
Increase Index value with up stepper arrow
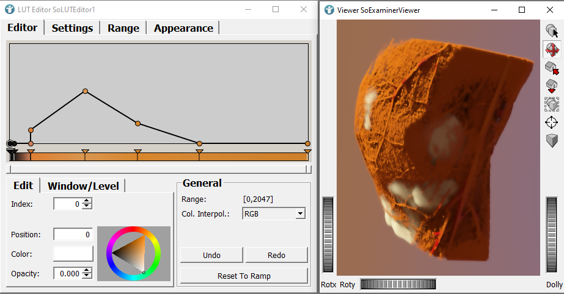[x=87, y=201]
